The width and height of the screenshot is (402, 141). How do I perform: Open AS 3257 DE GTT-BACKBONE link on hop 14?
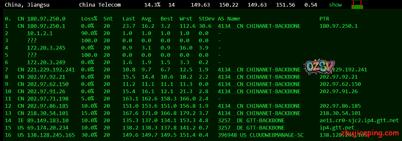(251, 121)
